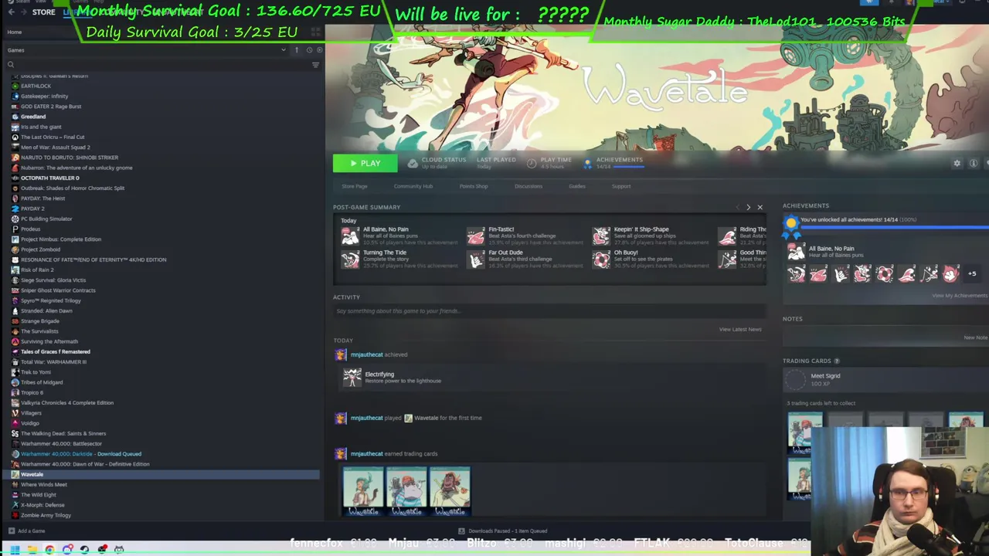Open Trading Cards help question mark
The width and height of the screenshot is (989, 556).
(837, 361)
